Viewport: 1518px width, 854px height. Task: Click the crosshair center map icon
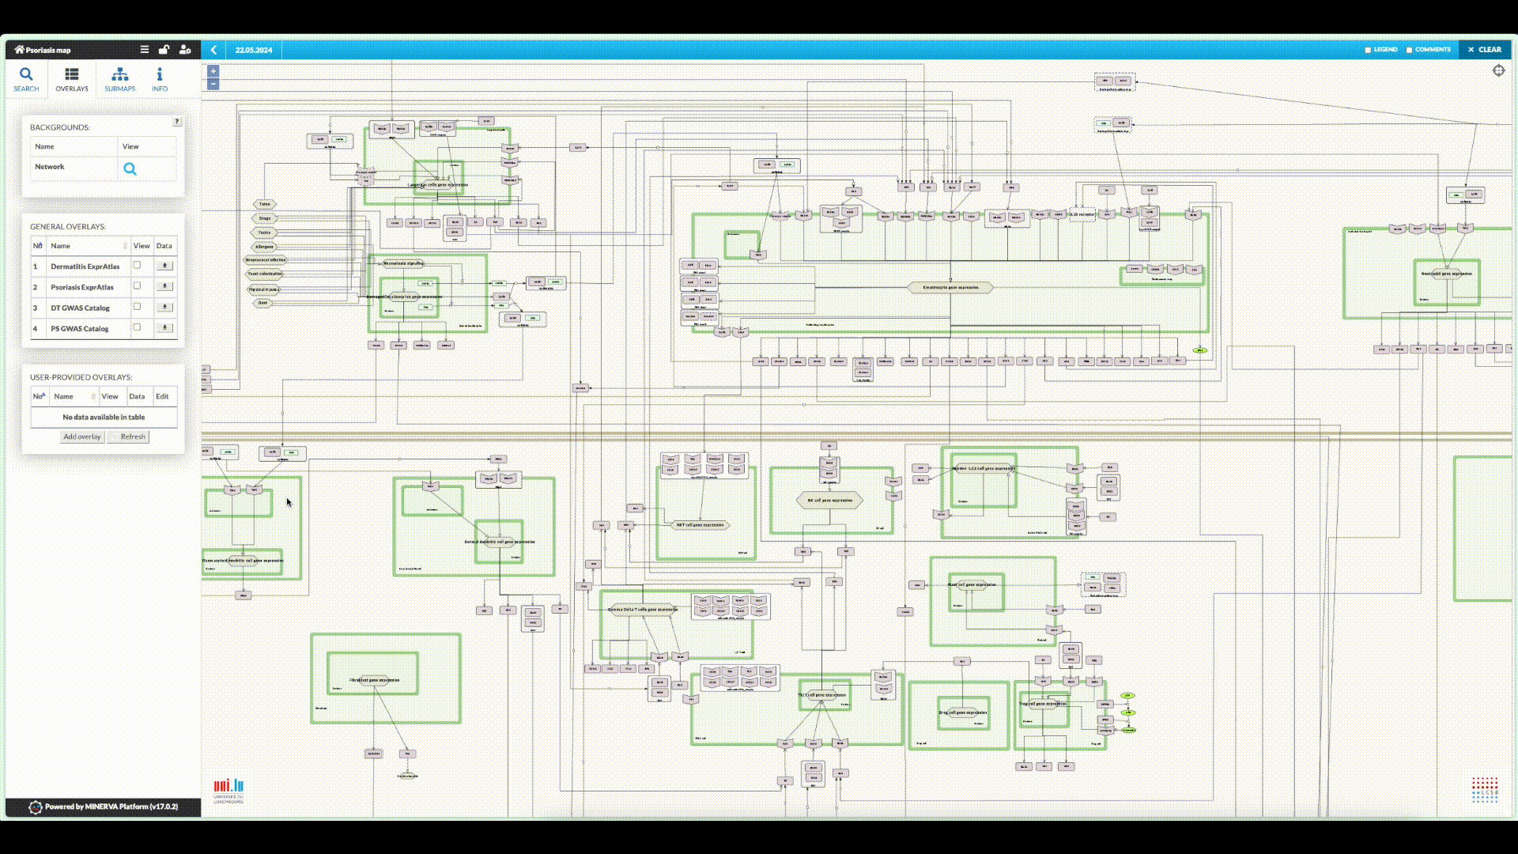point(1498,71)
